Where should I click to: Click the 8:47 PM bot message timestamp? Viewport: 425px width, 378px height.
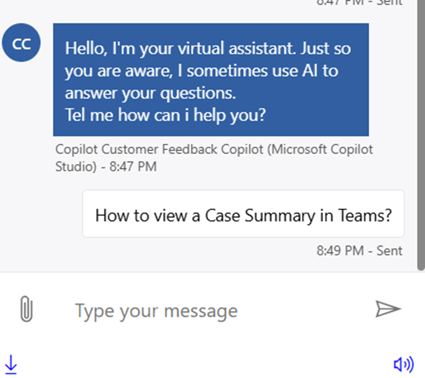133,166
